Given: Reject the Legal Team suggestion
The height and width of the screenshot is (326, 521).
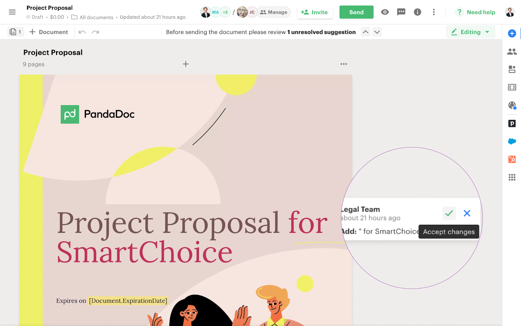Looking at the screenshot, I should coord(467,213).
